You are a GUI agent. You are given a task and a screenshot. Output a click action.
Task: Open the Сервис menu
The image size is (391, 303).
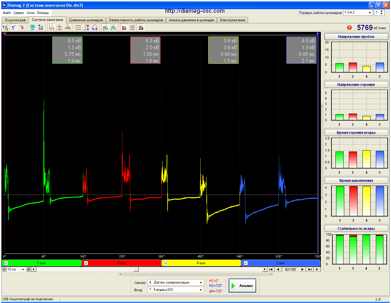click(x=19, y=13)
